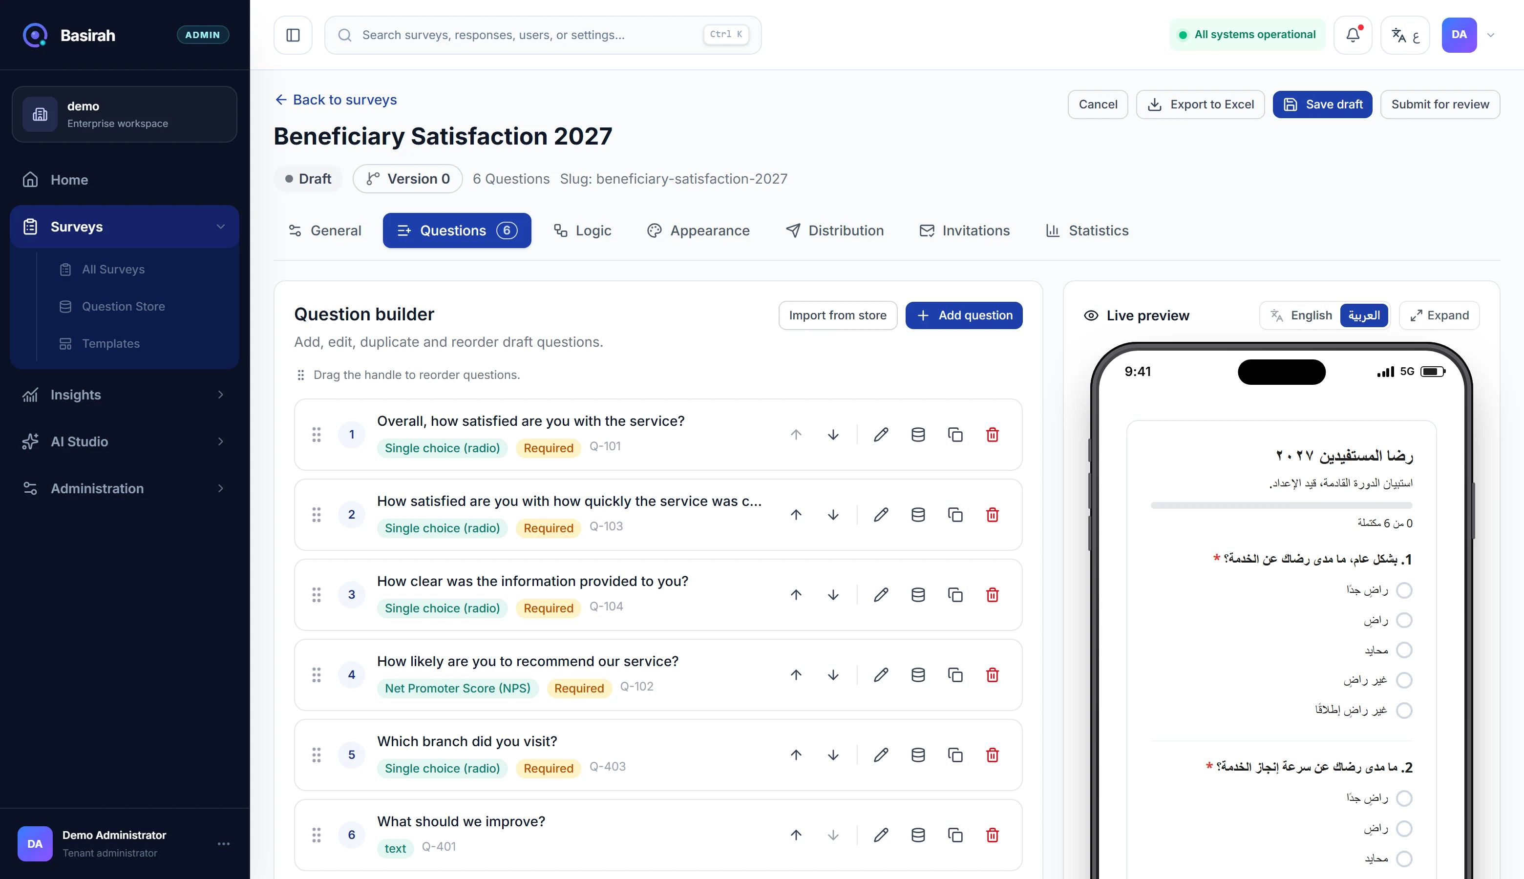
Task: Save question 5 to question store
Action: tap(918, 755)
